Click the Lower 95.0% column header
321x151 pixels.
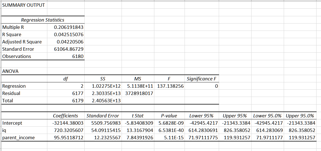(267, 116)
